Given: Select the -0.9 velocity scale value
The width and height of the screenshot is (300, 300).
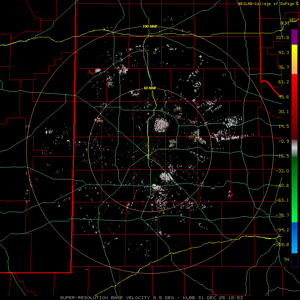Looking at the screenshot, I should coord(284,141).
